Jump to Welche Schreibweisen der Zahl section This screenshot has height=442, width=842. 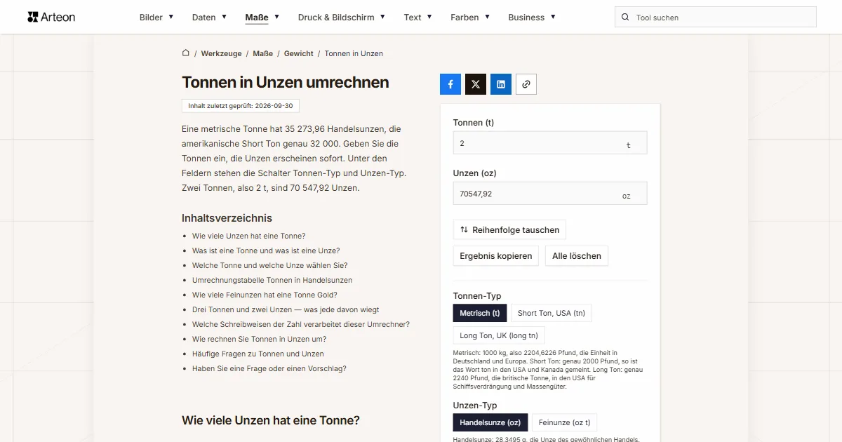(301, 324)
